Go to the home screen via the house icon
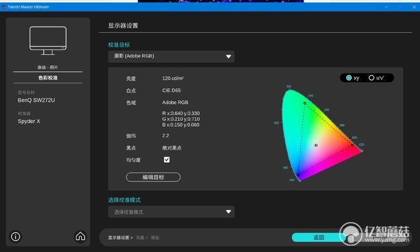Viewport: 420px width, 252px height. pos(80,236)
